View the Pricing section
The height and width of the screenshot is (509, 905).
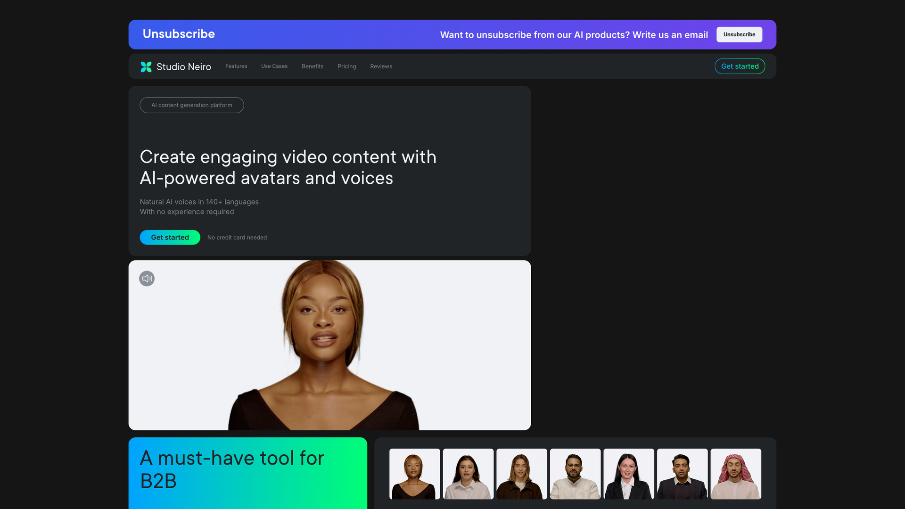click(x=346, y=66)
